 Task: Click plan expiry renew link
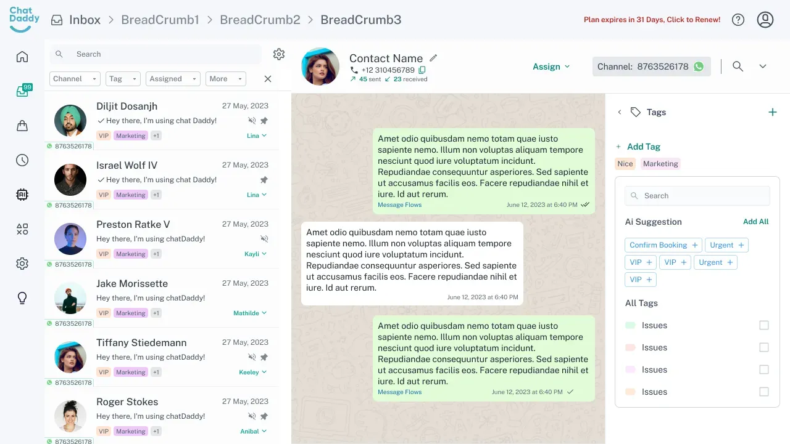(x=652, y=20)
